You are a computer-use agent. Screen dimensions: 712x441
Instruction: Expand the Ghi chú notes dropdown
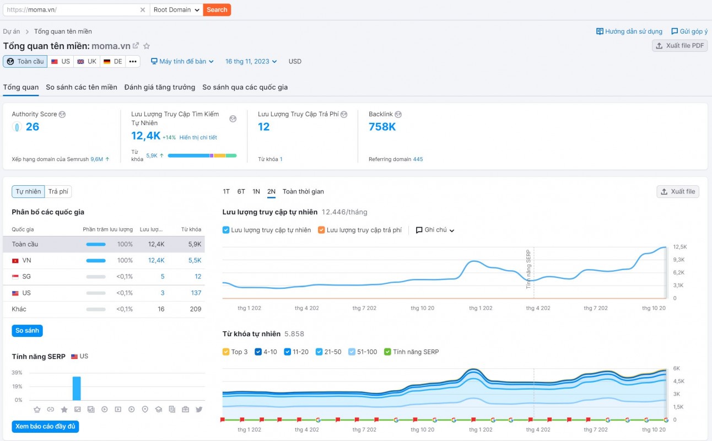(x=435, y=230)
